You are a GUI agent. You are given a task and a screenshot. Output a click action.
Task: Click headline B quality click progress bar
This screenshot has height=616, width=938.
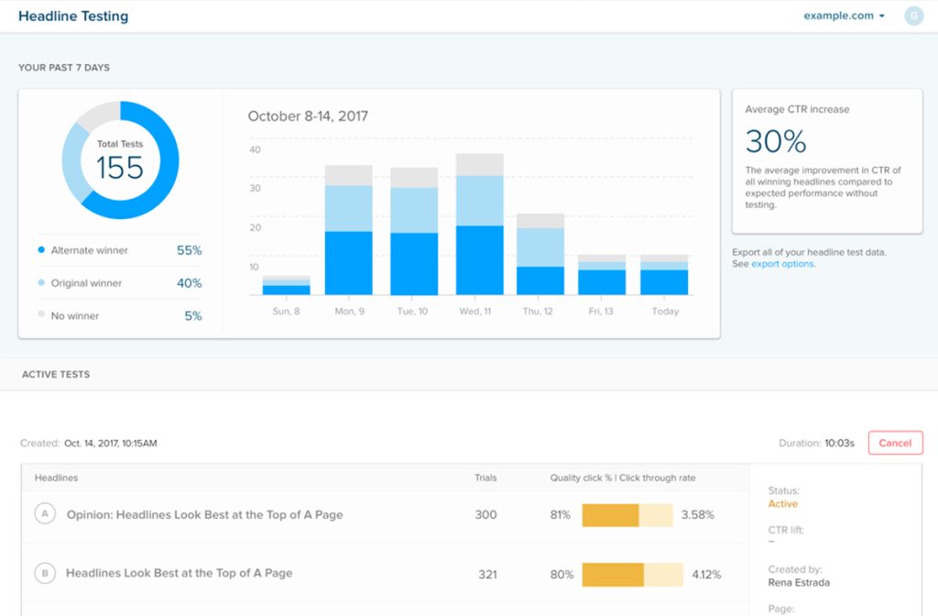(x=631, y=575)
